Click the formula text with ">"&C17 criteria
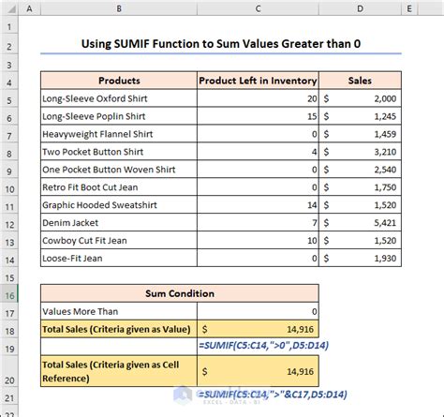Image resolution: width=444 pixels, height=417 pixels. (273, 395)
